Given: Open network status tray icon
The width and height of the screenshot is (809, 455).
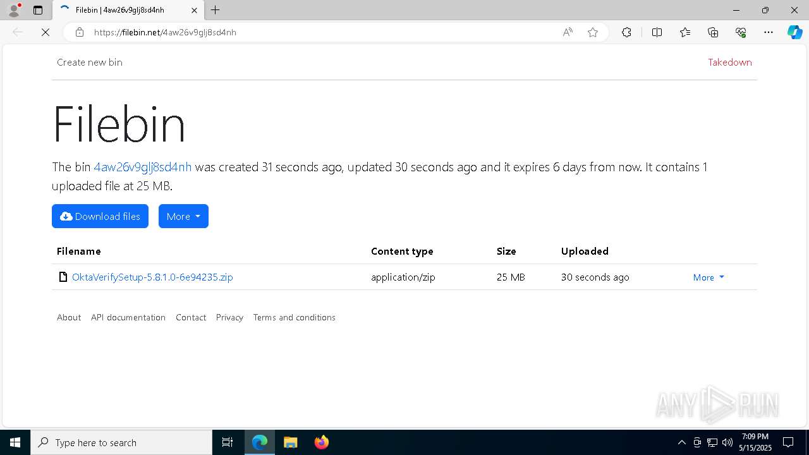Looking at the screenshot, I should (x=712, y=442).
